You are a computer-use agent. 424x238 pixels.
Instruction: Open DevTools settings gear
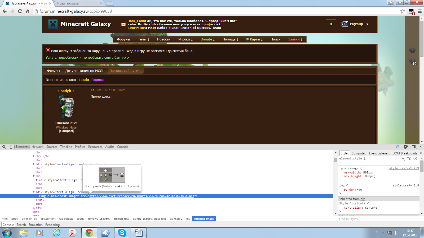click(406, 147)
